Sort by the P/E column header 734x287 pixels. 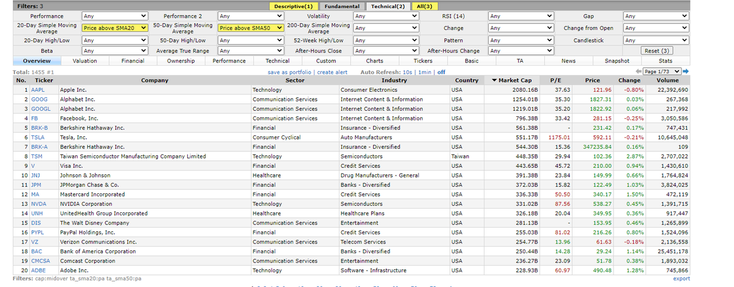point(556,80)
